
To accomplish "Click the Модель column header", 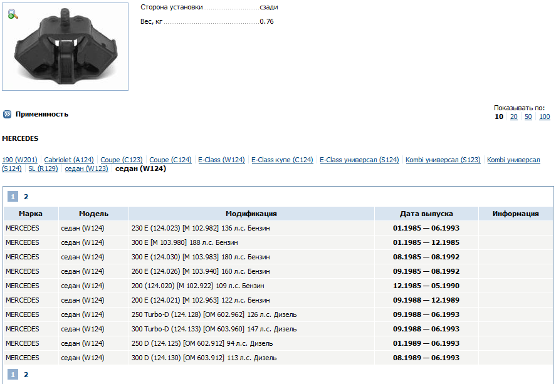I will pos(93,214).
